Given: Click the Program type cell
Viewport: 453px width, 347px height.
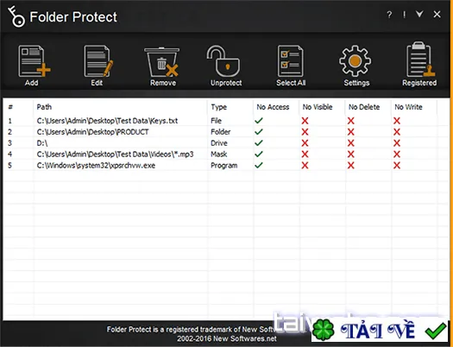Looking at the screenshot, I should (223, 166).
